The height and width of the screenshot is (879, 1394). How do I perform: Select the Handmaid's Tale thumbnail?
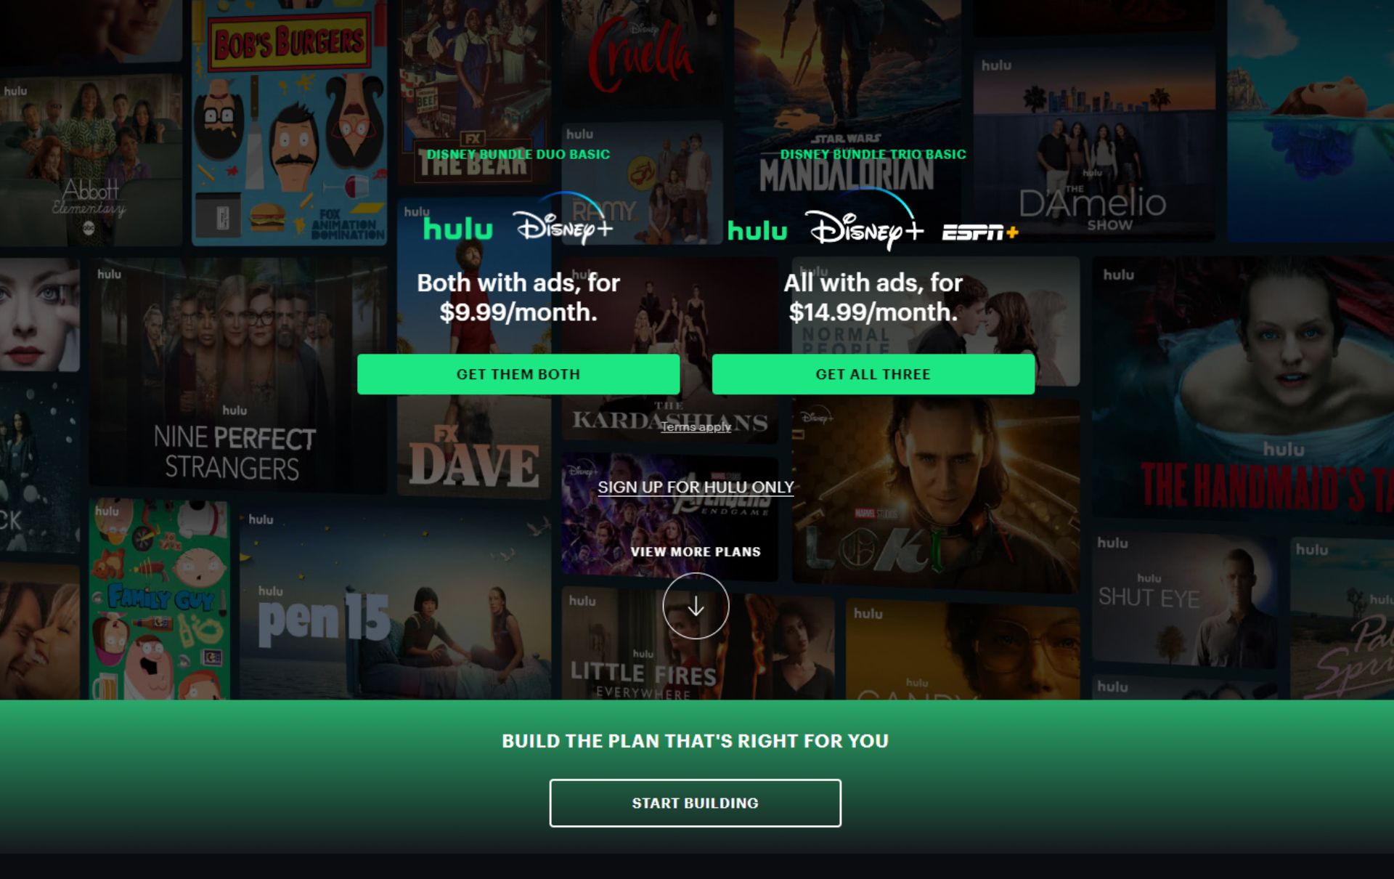click(1243, 389)
